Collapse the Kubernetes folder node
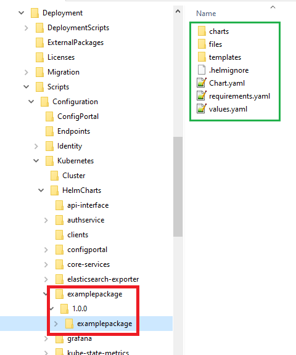 [36, 161]
